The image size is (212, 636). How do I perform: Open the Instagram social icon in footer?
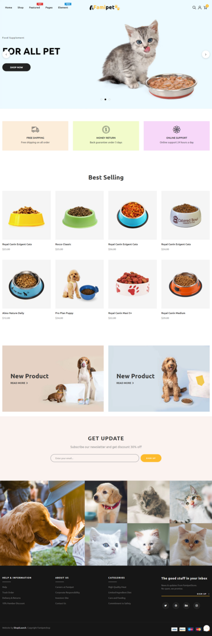coord(197,605)
